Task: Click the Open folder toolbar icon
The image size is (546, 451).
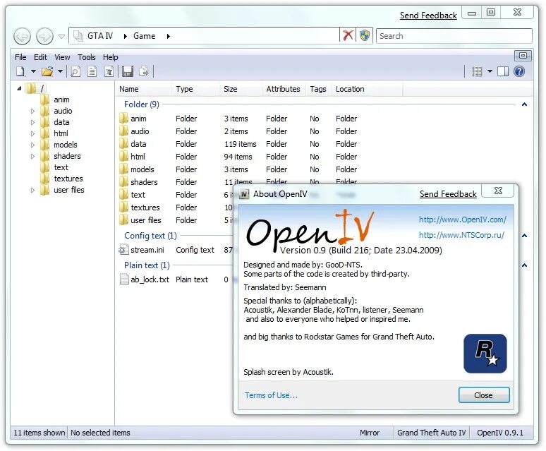Action: (47, 72)
